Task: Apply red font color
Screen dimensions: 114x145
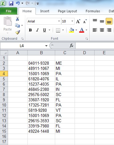Action: 82,30
